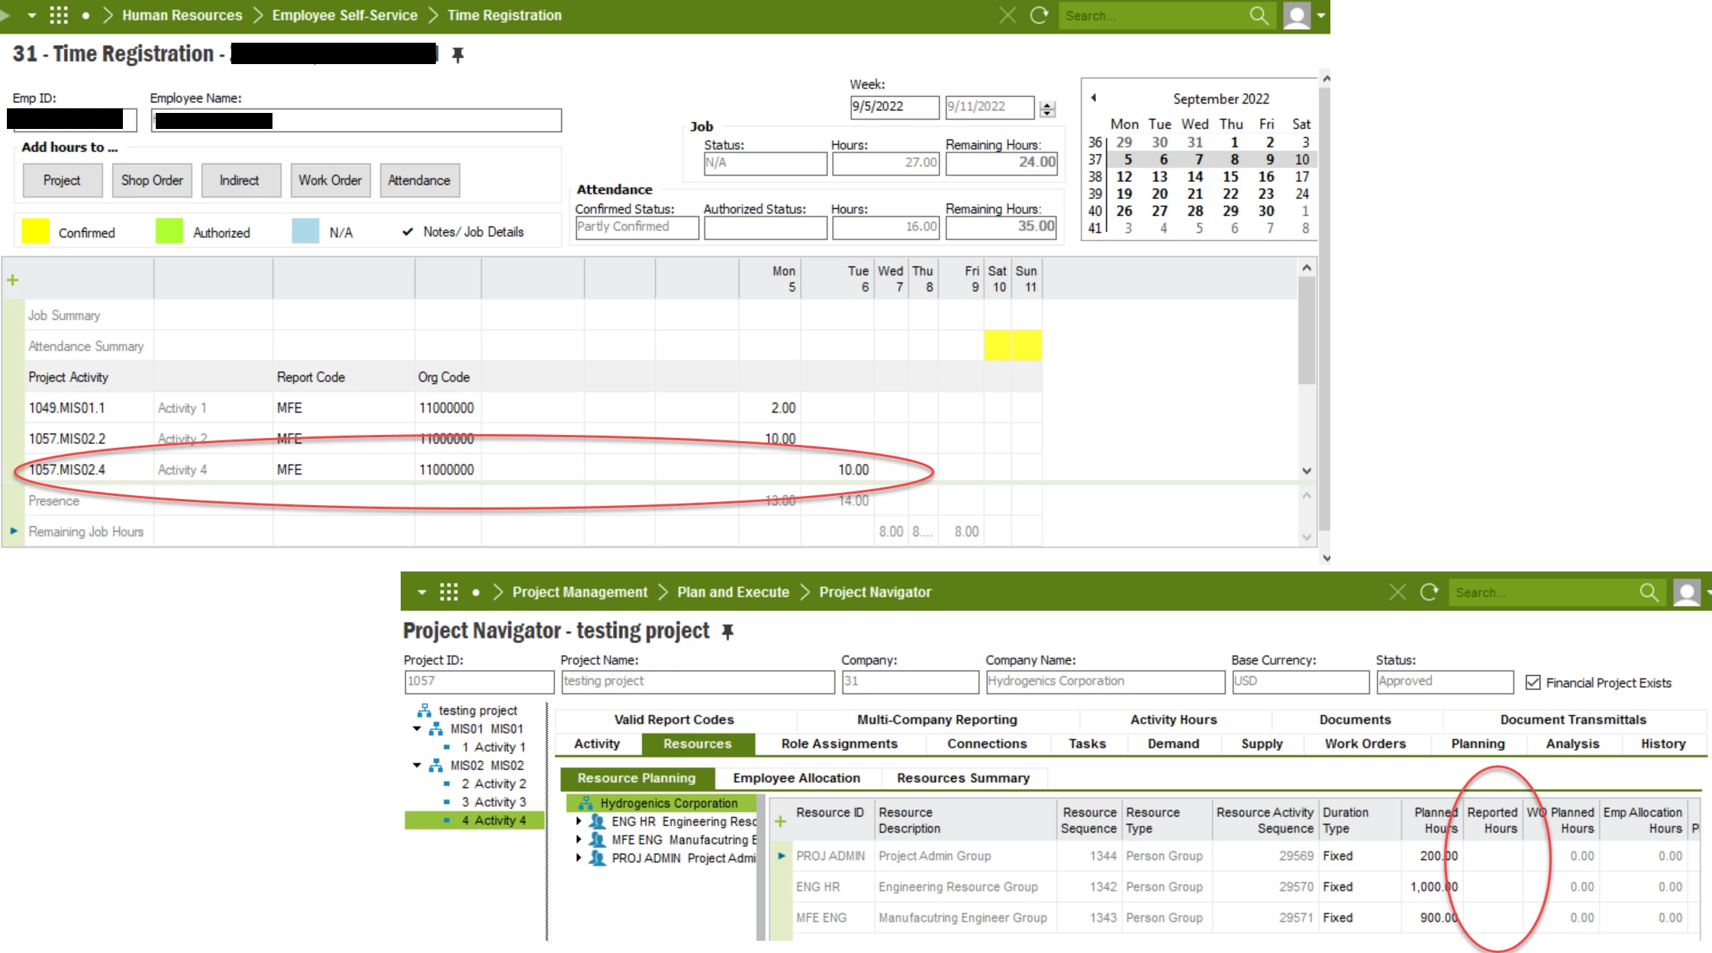Click the pin icon beside Time Registration title
Viewport: 1712px width, 953px height.
coord(458,55)
